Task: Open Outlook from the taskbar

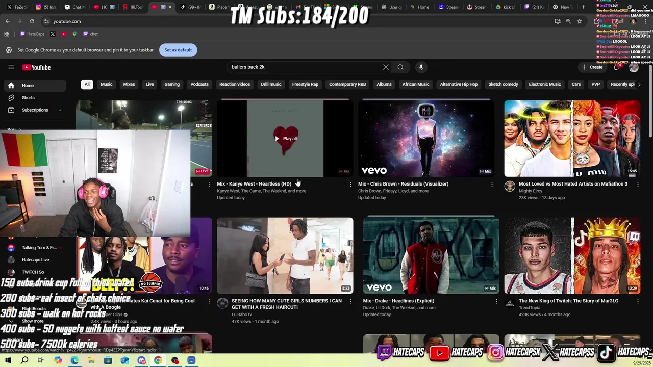Action: (124, 360)
